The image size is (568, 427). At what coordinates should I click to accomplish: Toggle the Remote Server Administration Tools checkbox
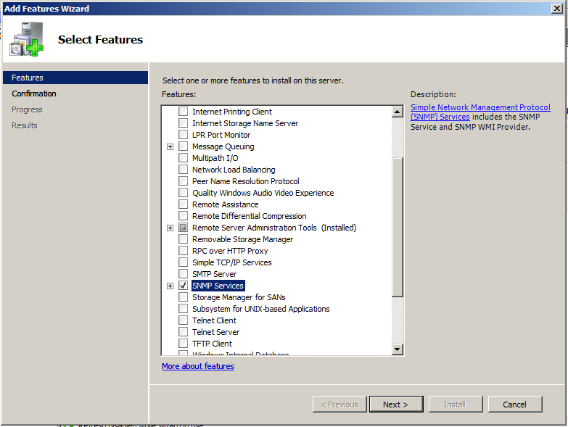(184, 227)
